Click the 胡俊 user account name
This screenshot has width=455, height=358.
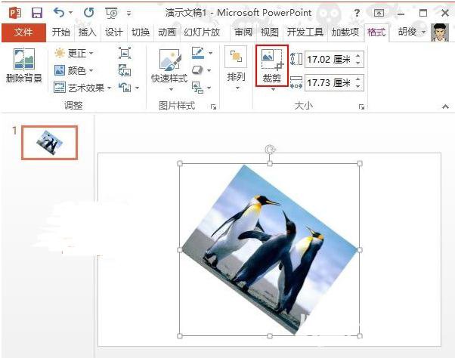pos(409,32)
